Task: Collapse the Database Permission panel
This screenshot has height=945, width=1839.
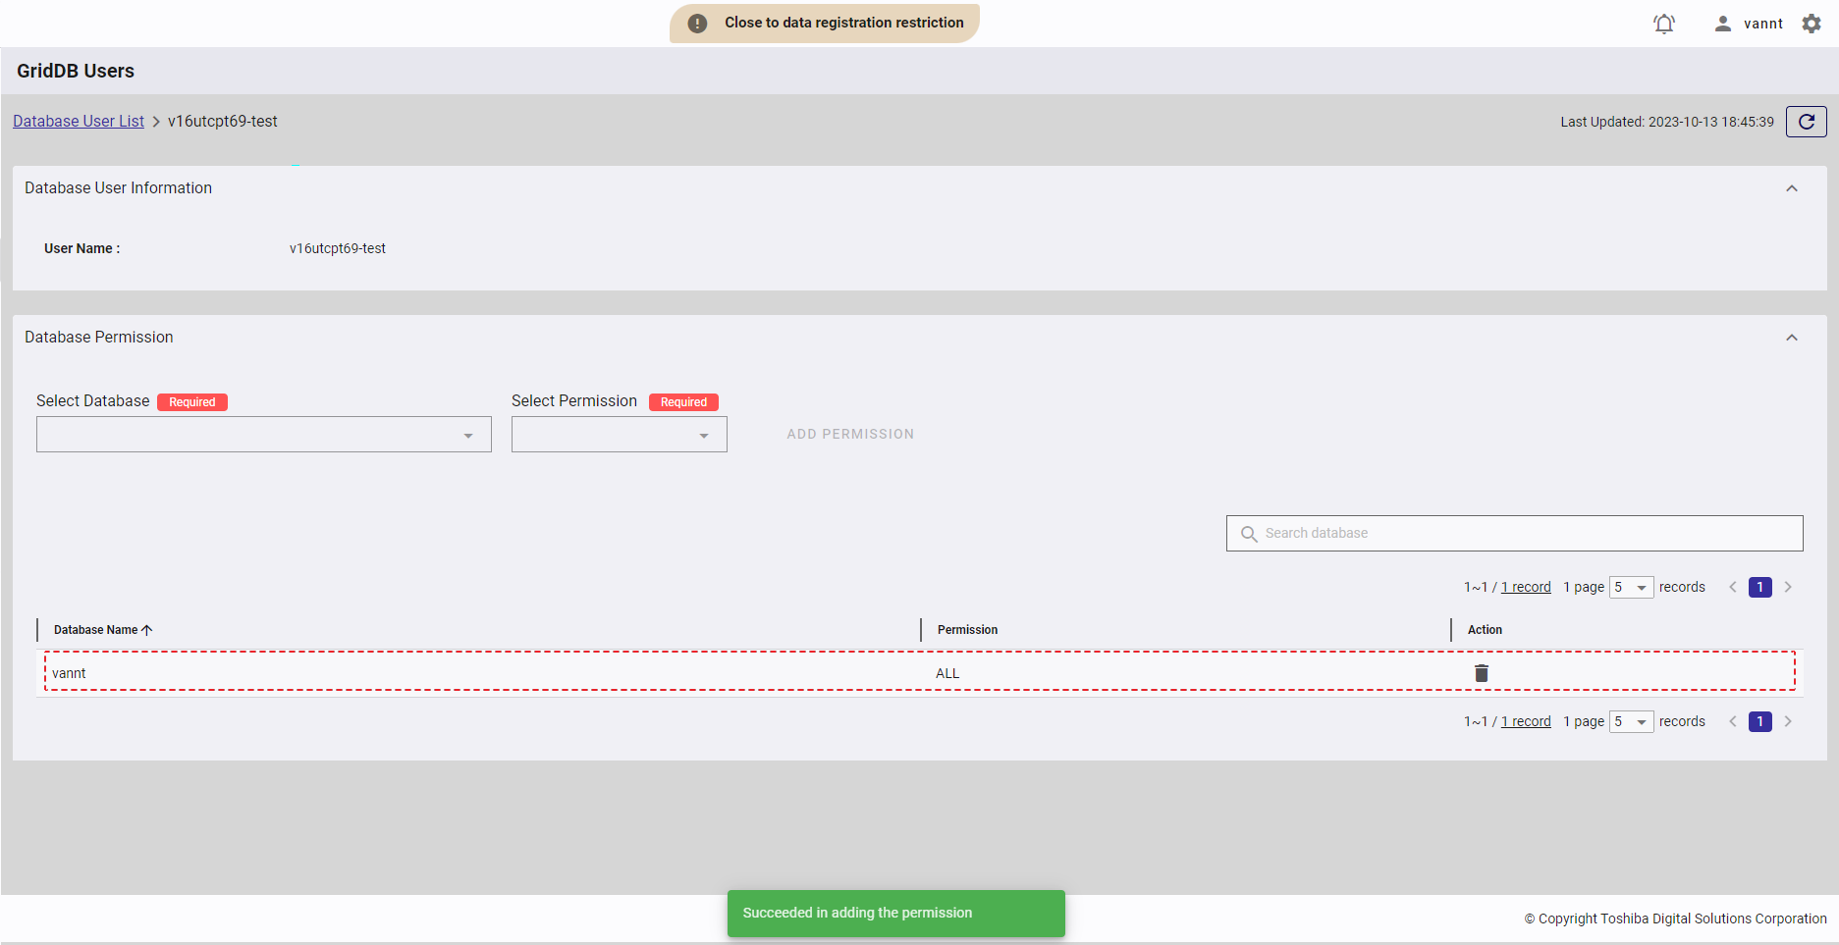Action: tap(1791, 338)
